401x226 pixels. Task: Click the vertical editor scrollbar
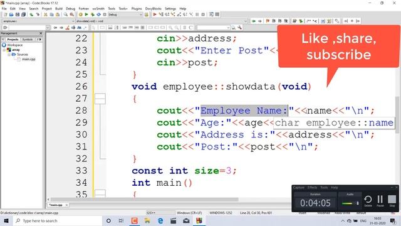click(397, 115)
